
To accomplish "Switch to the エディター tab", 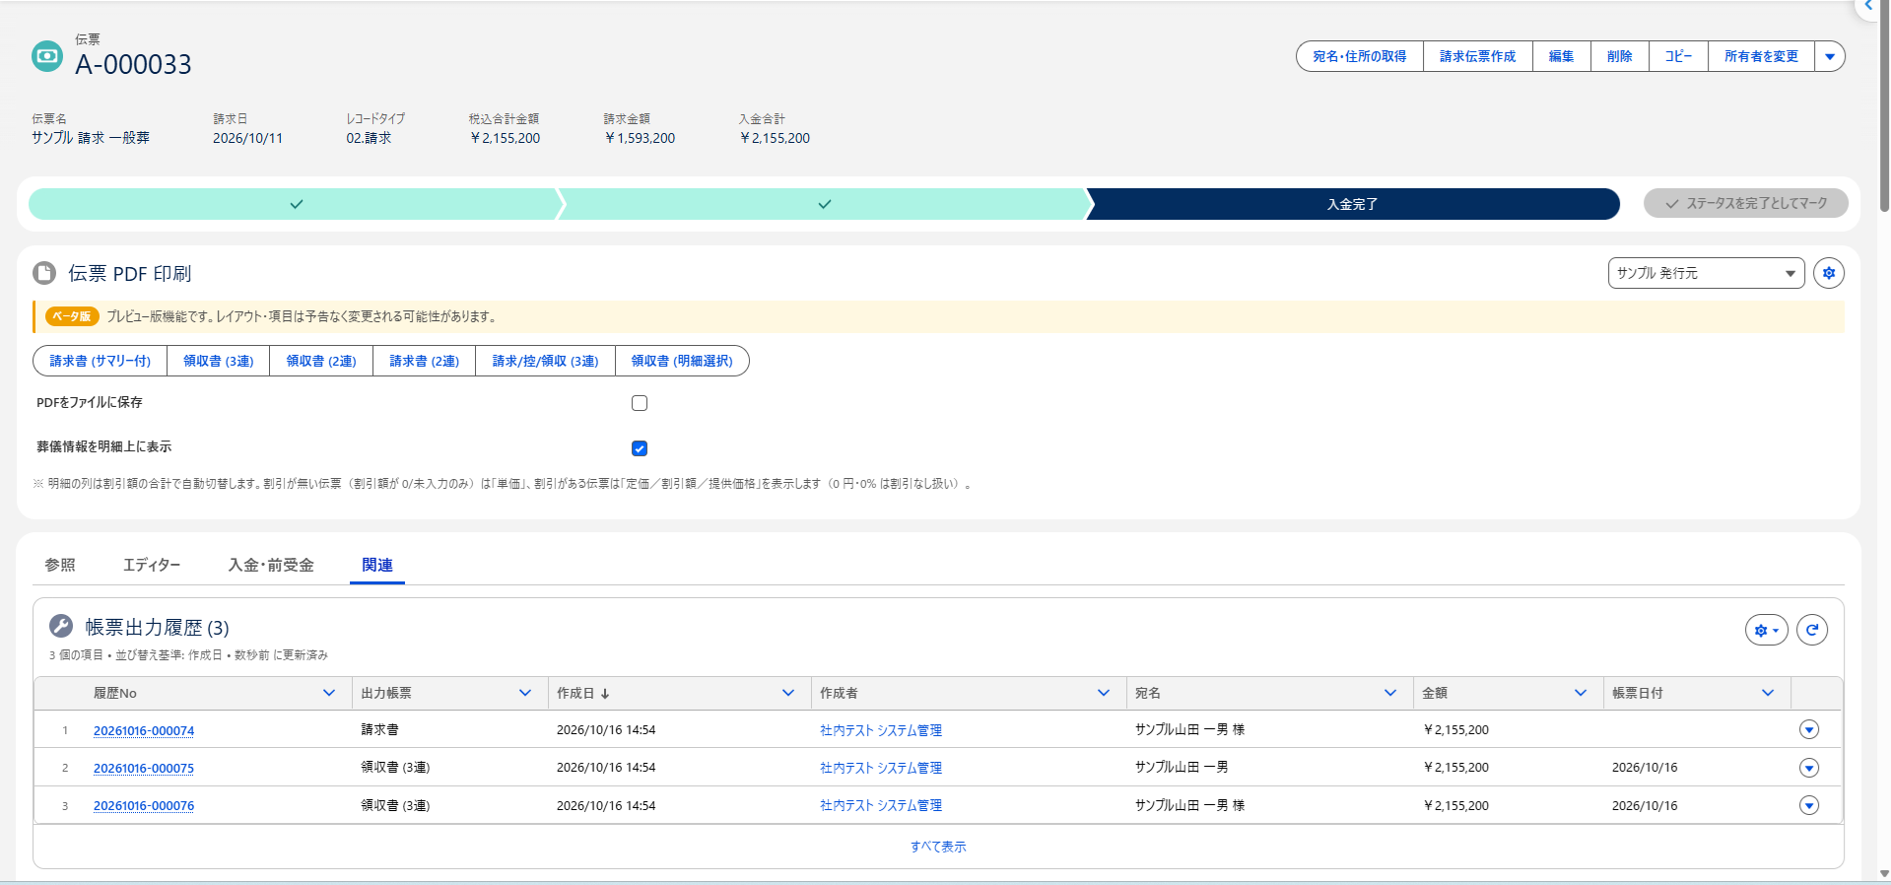I will pos(152,565).
